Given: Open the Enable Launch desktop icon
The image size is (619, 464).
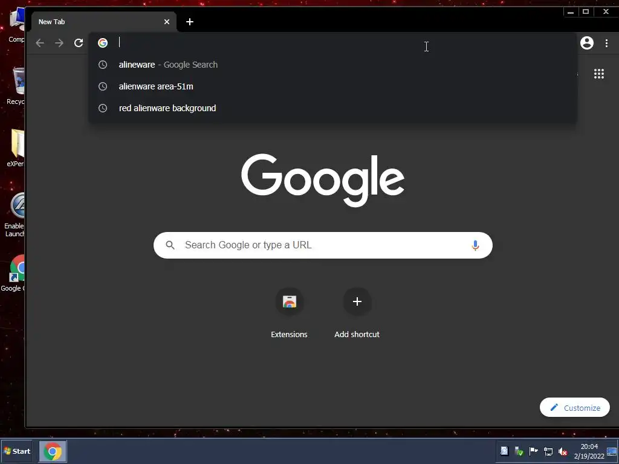Looking at the screenshot, I should click(15, 215).
